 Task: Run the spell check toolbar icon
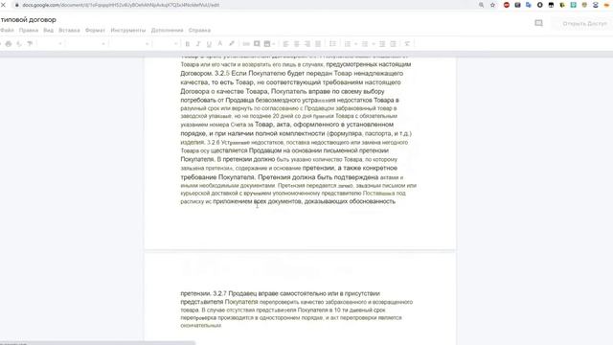click(x=19, y=44)
